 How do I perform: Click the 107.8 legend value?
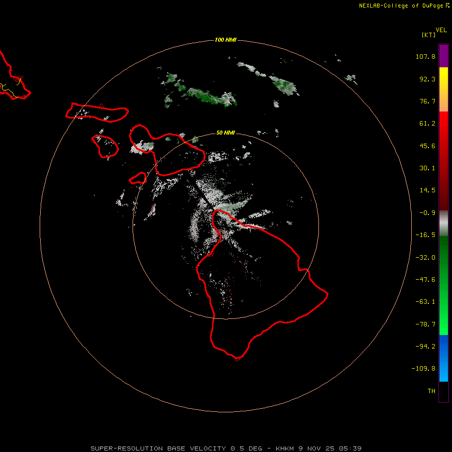[425, 56]
